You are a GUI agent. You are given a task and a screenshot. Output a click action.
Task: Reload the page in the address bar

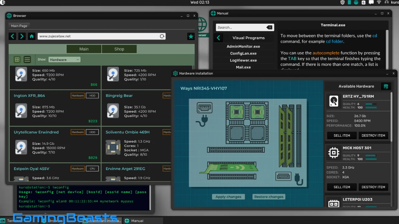click(x=162, y=36)
